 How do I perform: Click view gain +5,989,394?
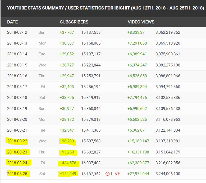(x=137, y=87)
